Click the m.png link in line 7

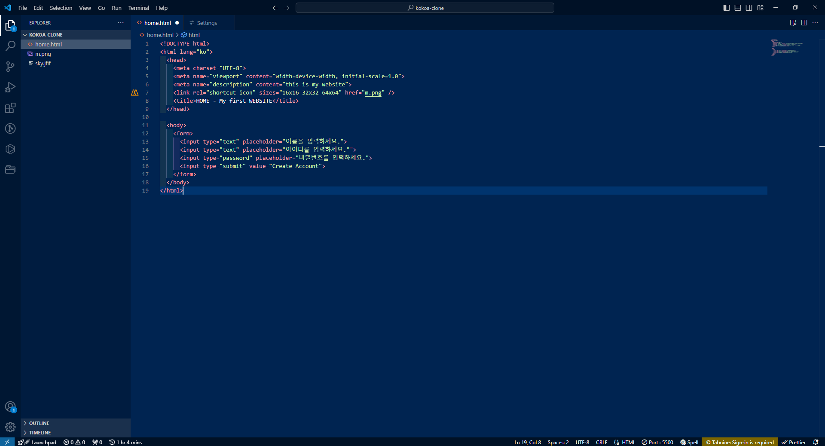(373, 93)
